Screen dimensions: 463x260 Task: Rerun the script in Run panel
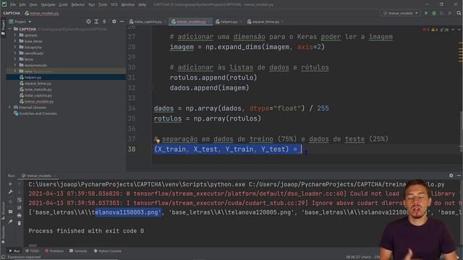10,184
